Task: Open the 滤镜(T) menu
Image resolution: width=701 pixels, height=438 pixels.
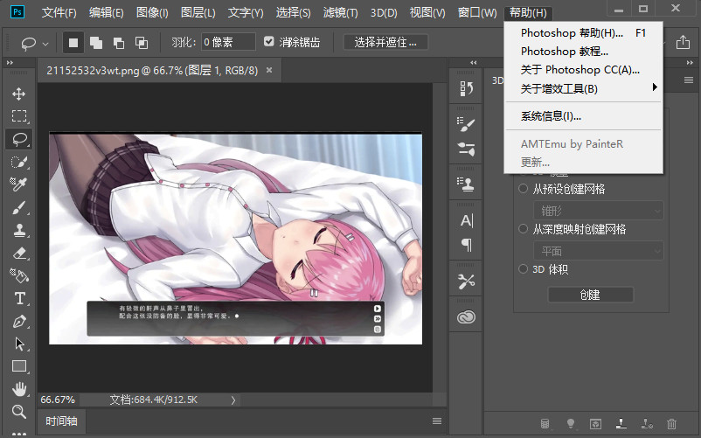Action: [340, 13]
